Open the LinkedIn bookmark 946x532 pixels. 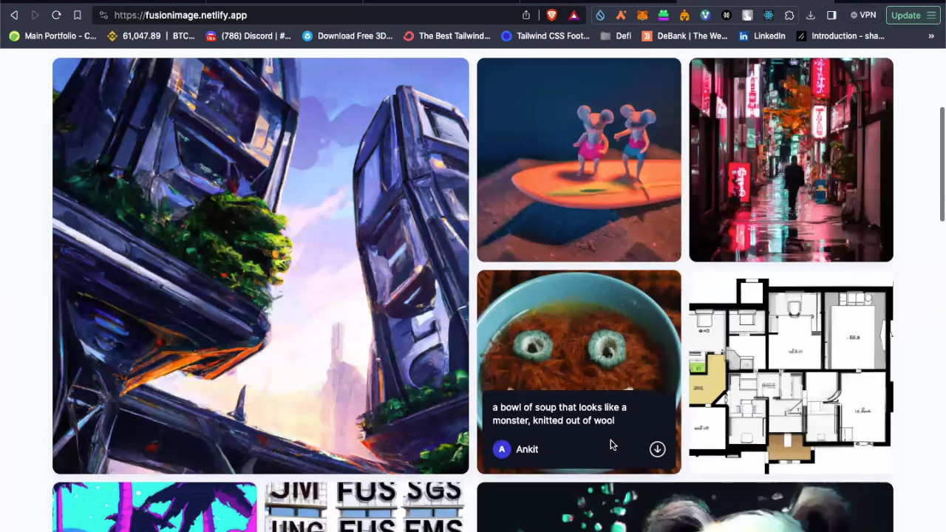[762, 35]
